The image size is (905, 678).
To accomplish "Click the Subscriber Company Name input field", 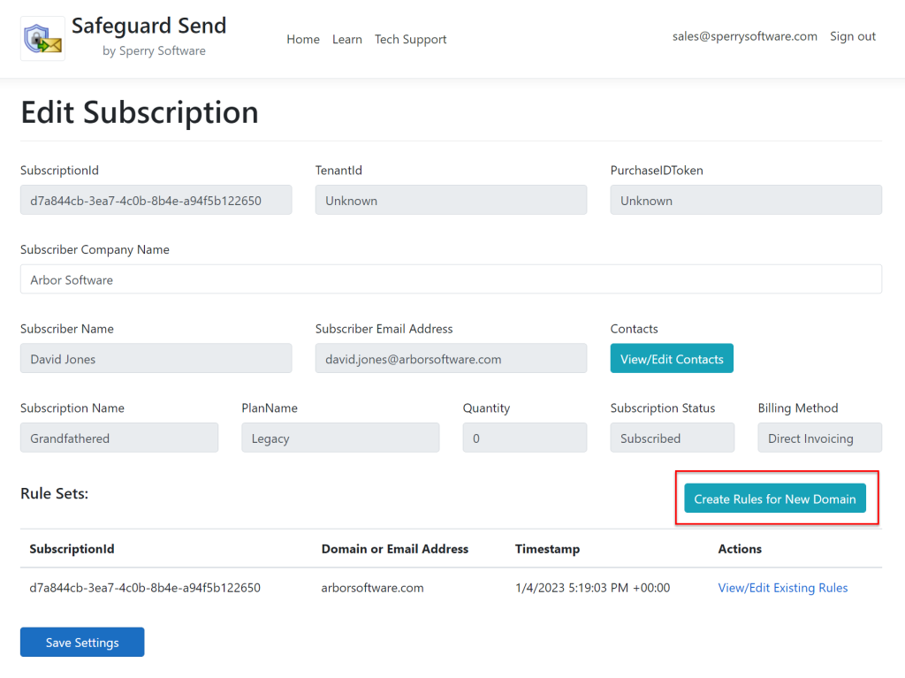I will tap(451, 279).
